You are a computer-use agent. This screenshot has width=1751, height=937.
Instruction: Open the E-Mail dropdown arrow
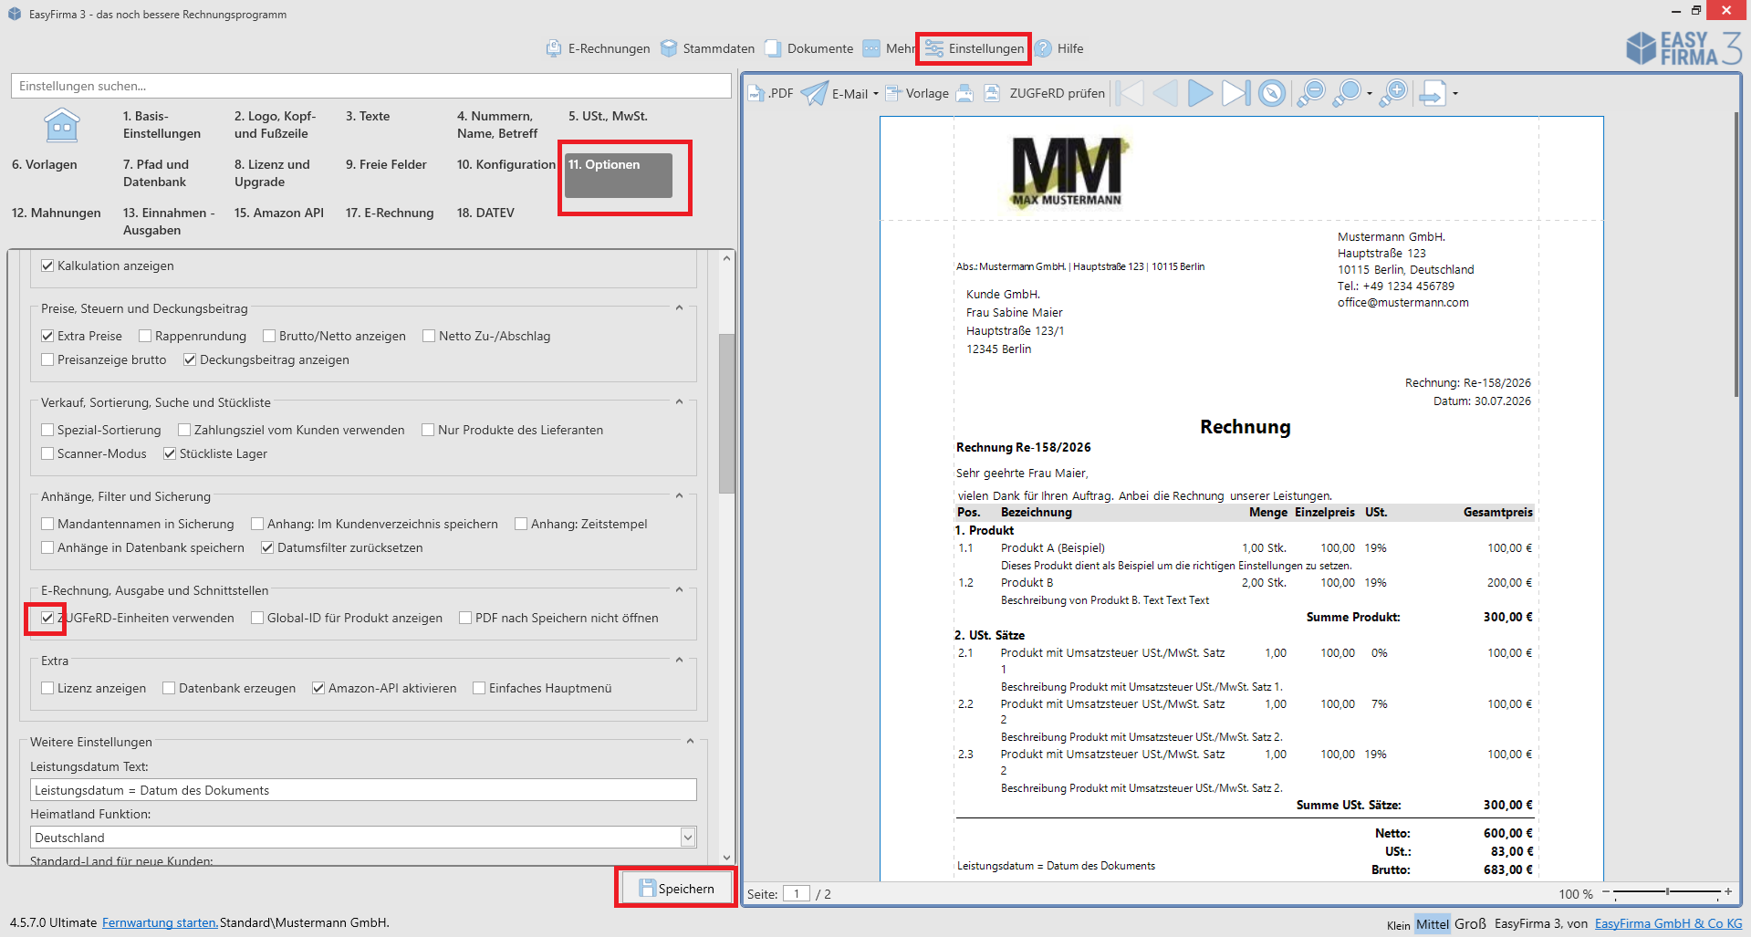(876, 93)
